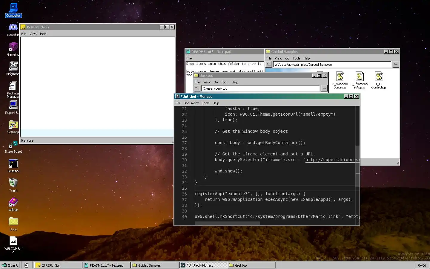This screenshot has height=269, width=430.
Task: Open the Settings desktop icon
Action: pos(13,127)
